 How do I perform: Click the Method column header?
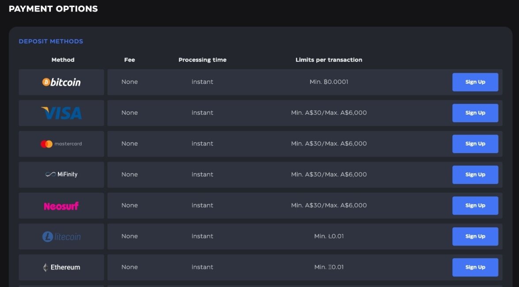pyautogui.click(x=63, y=60)
